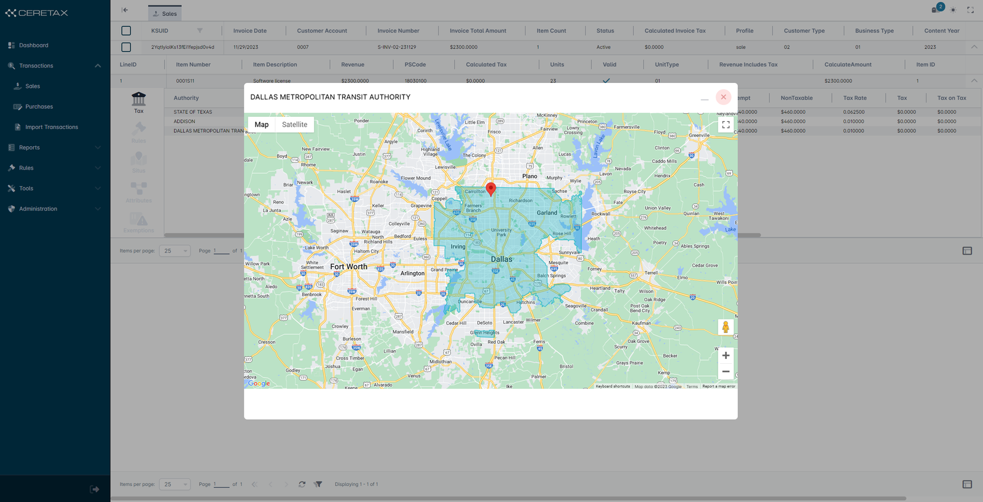Click Report a map error link
Screen dimensions: 983x502
tap(718, 386)
